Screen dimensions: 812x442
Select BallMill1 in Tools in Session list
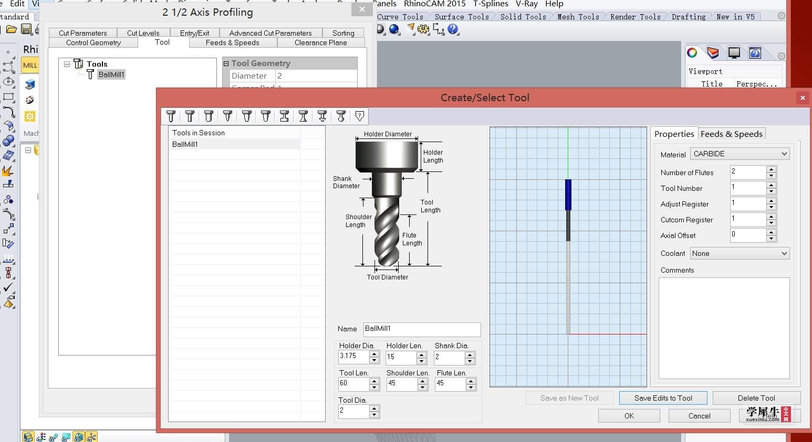pos(235,144)
